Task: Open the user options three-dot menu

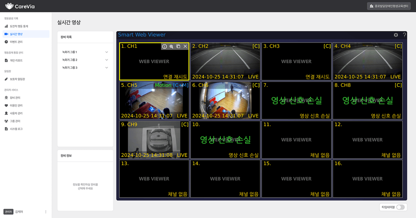Action: [x=46, y=212]
